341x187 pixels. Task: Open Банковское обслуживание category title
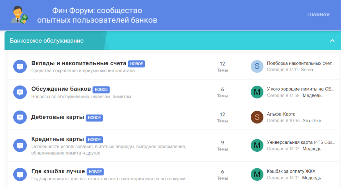click(47, 41)
